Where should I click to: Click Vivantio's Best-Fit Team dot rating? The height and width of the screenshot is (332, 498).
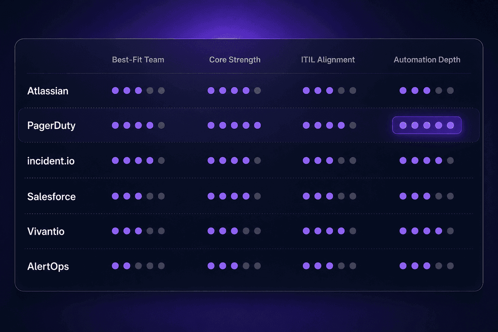coord(138,231)
